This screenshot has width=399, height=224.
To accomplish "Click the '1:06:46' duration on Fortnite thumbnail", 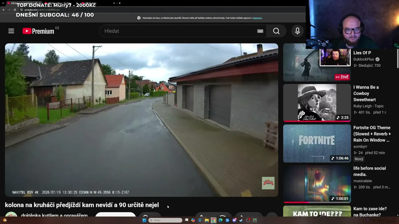I will 339,158.
